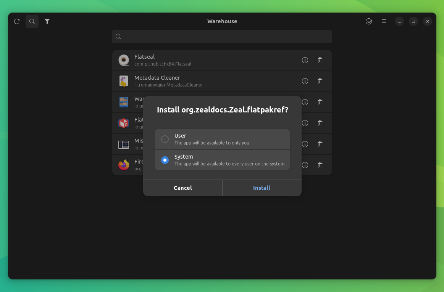Enter selection mode via checkmark icon
This screenshot has width=444, height=292.
point(369,21)
